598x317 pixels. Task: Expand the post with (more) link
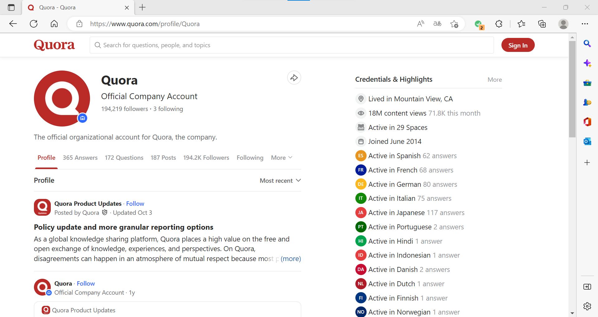(291, 259)
